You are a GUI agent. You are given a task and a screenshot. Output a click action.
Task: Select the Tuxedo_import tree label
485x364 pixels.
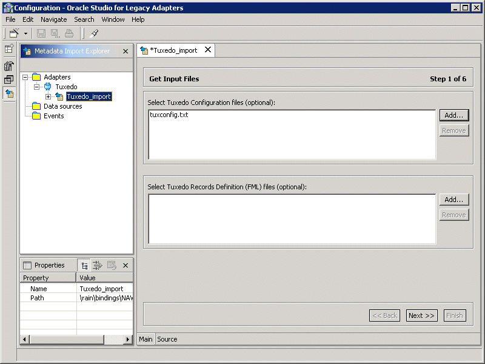89,96
